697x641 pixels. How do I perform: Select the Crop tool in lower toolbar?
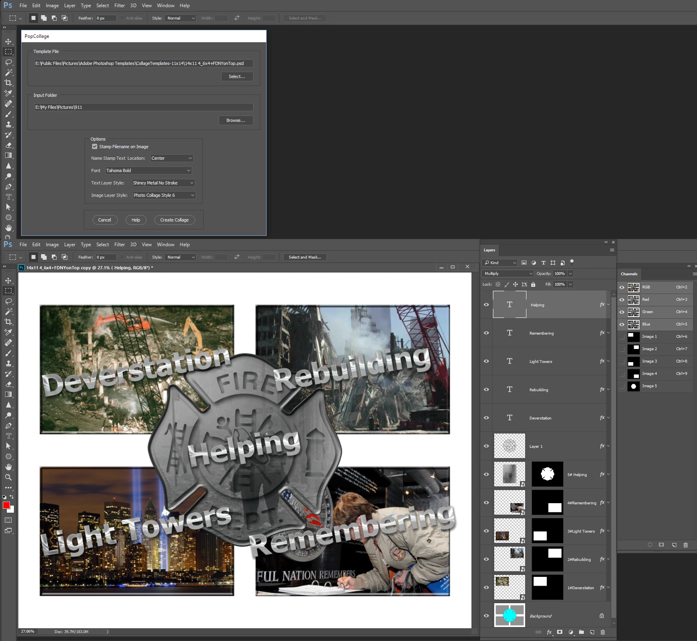pos(8,322)
